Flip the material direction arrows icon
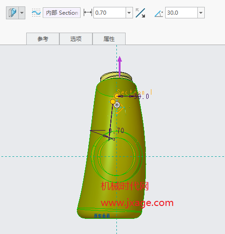The width and height of the screenshot is (225, 234). pyautogui.click(x=140, y=13)
